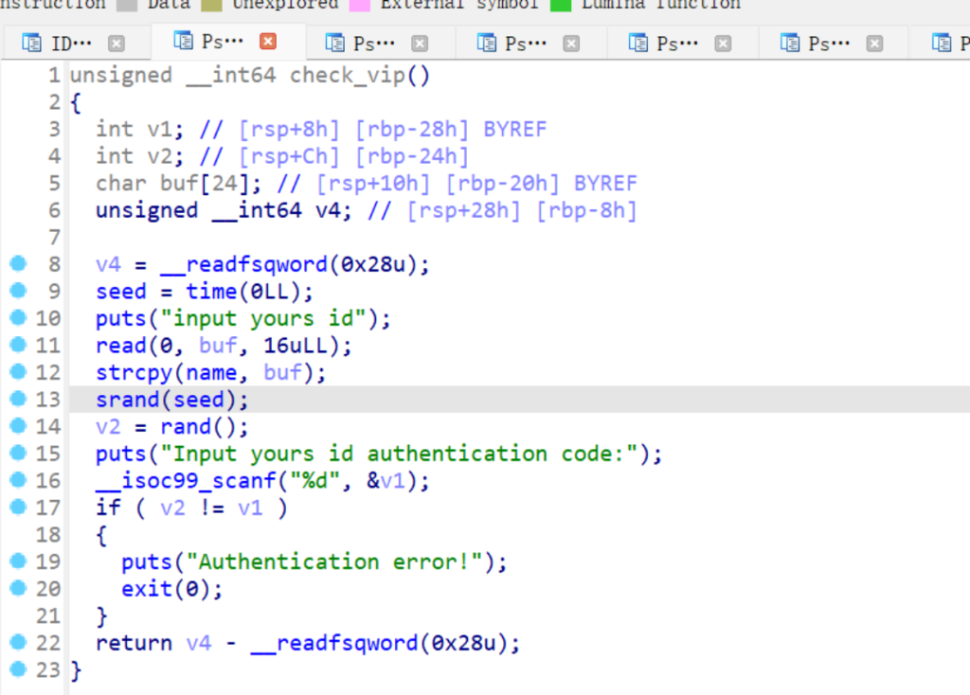This screenshot has width=970, height=695.
Task: Select the buf declaration on line 5
Action: pyautogui.click(x=180, y=184)
